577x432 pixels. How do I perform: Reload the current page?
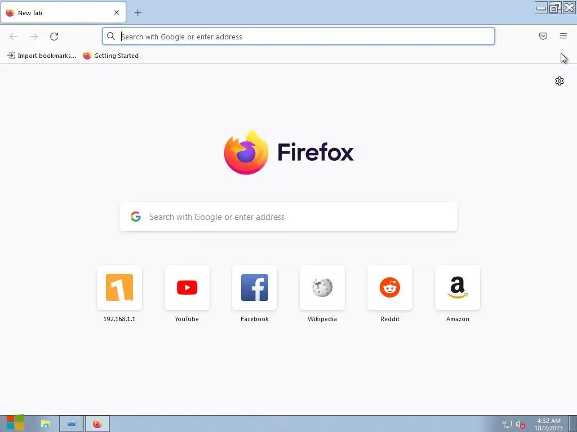coord(54,37)
